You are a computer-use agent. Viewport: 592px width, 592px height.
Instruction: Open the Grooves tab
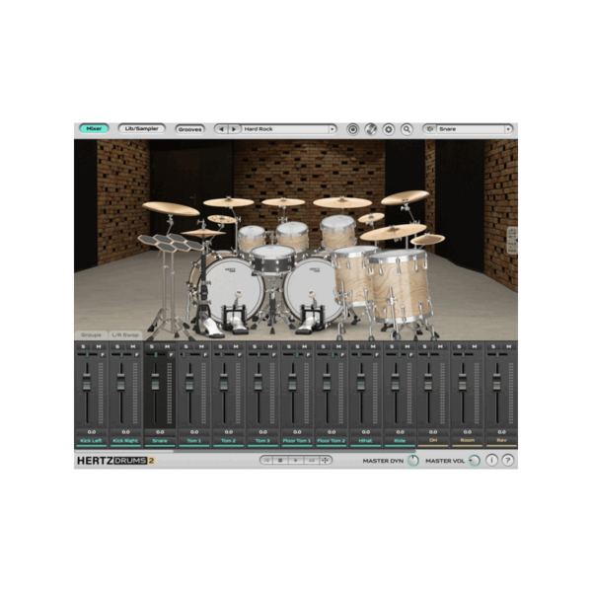coord(189,129)
